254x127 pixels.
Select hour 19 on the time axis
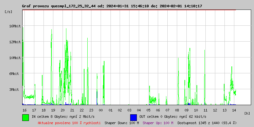point(53,110)
